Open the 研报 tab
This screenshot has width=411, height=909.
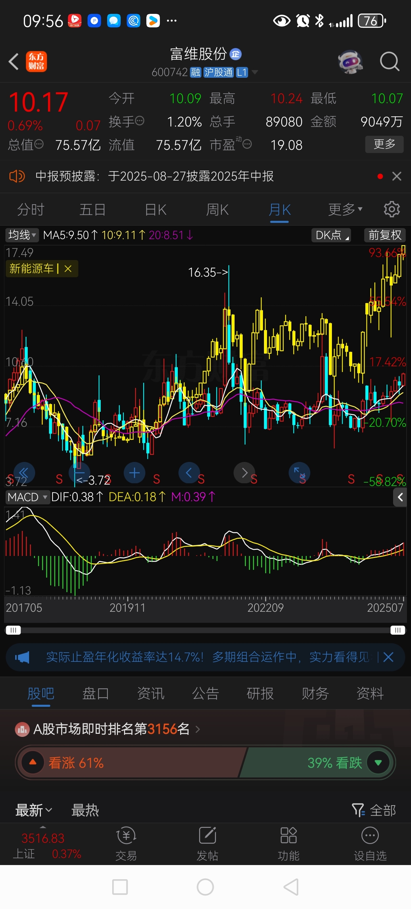260,693
